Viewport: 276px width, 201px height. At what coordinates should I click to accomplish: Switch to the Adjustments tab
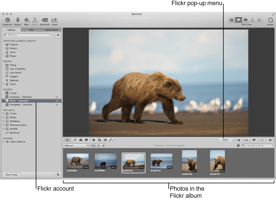coord(51,30)
